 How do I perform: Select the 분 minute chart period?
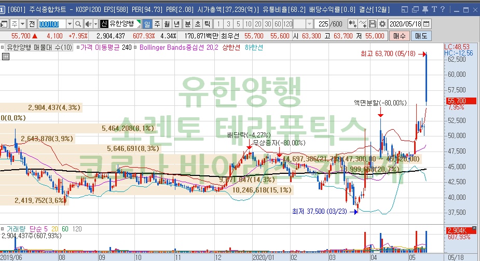pos(188,24)
